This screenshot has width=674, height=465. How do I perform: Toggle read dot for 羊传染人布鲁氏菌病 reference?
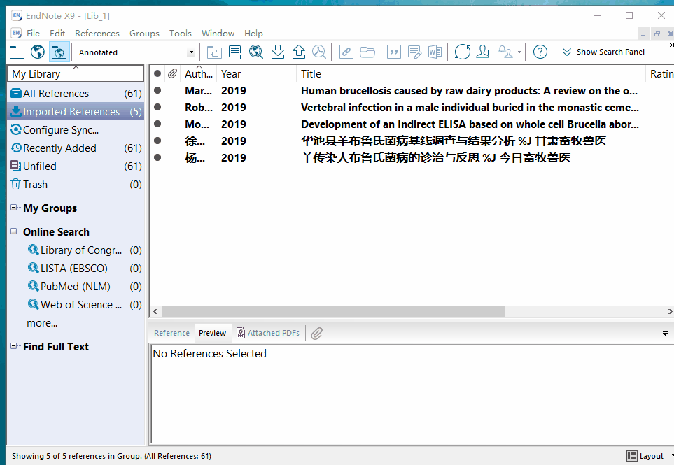(x=157, y=157)
